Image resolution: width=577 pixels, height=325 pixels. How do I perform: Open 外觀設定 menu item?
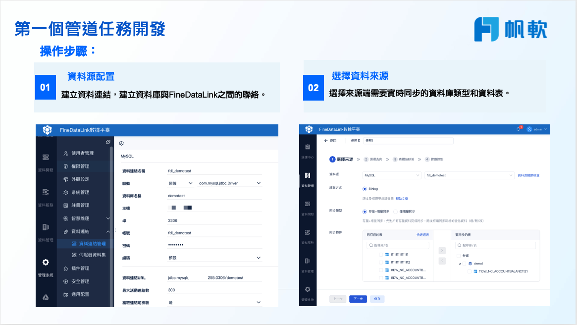(80, 179)
